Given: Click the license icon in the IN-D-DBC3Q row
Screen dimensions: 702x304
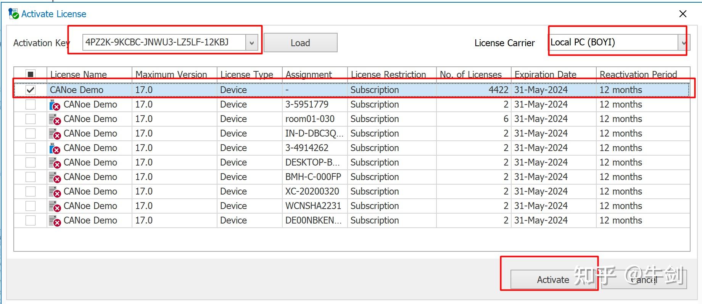Looking at the screenshot, I should pos(55,134).
